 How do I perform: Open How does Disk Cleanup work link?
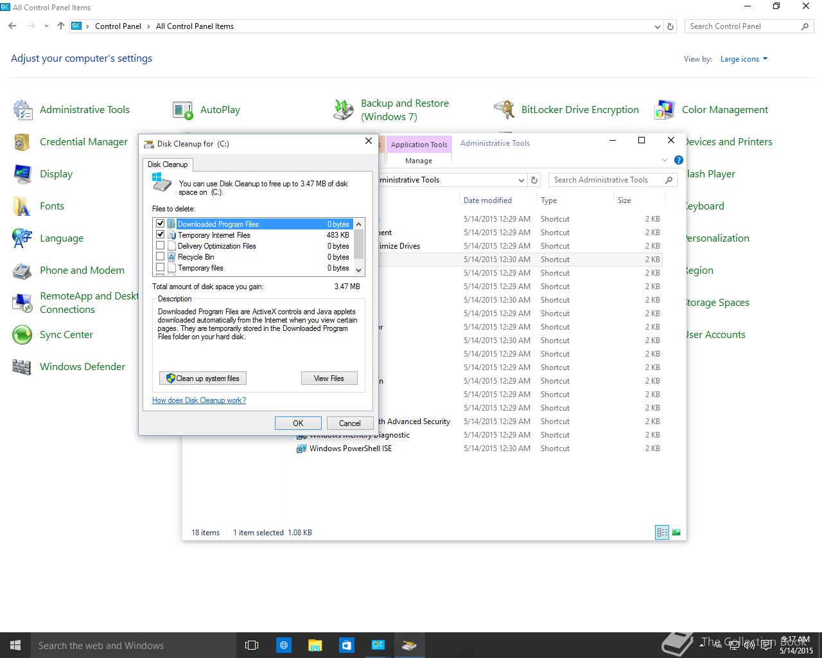[199, 400]
